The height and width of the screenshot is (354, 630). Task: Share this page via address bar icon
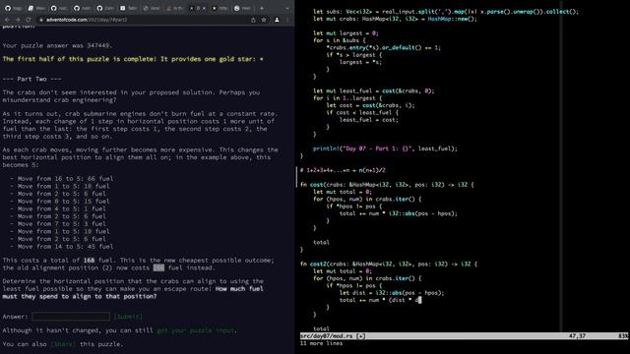click(x=253, y=20)
